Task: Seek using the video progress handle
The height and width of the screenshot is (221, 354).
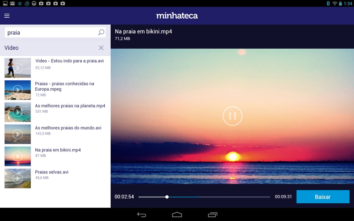Action: pyautogui.click(x=167, y=197)
